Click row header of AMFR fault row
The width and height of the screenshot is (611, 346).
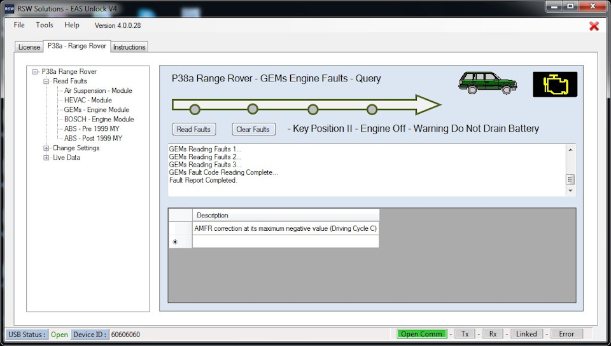click(180, 228)
